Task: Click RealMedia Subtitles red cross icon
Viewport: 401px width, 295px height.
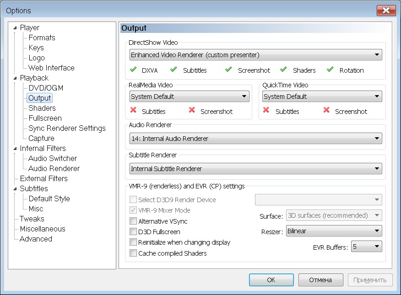Action: 133,110
